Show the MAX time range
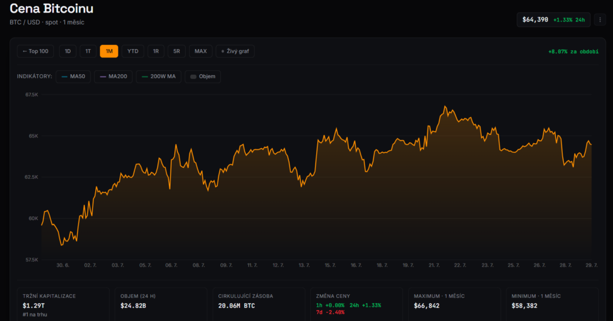 (x=201, y=51)
